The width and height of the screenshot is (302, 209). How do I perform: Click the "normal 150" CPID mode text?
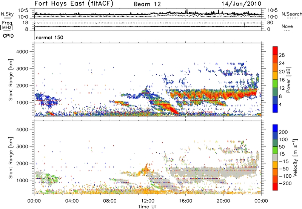(x=49, y=37)
